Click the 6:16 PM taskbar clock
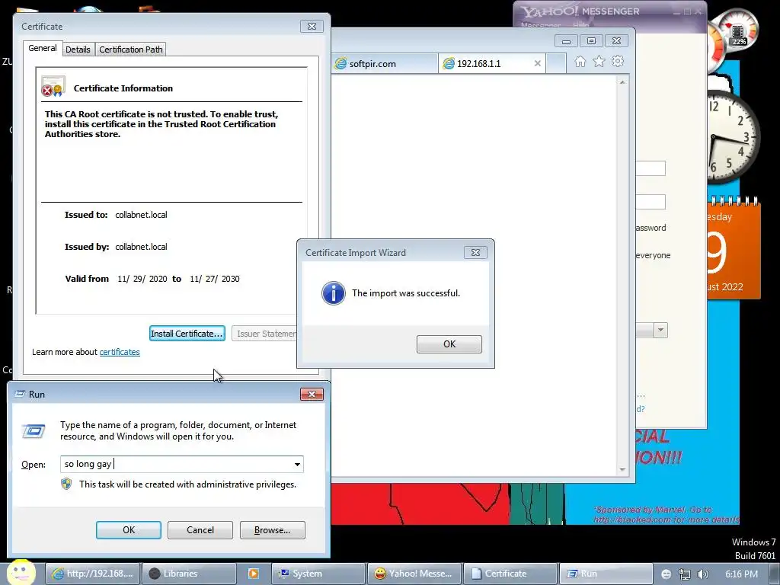The image size is (780, 585). 741,574
